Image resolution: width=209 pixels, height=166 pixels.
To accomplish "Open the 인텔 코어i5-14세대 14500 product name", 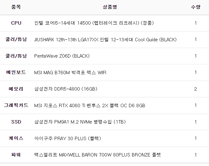I will click(94, 23).
